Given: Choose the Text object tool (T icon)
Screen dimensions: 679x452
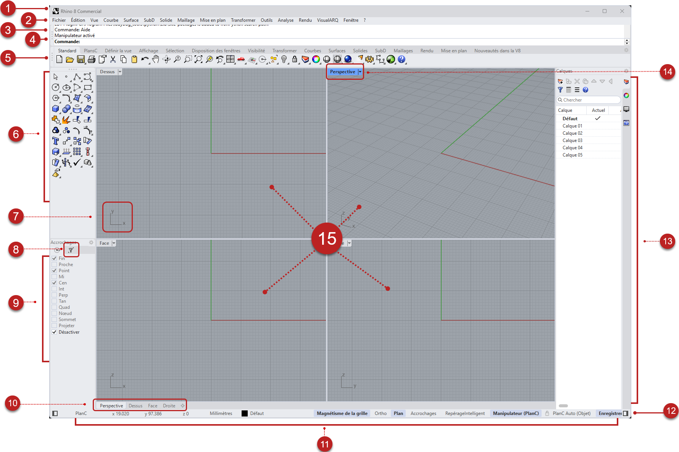Looking at the screenshot, I should point(56,141).
